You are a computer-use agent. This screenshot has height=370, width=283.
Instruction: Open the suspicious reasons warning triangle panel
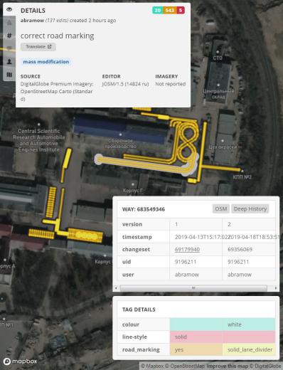[9, 23]
